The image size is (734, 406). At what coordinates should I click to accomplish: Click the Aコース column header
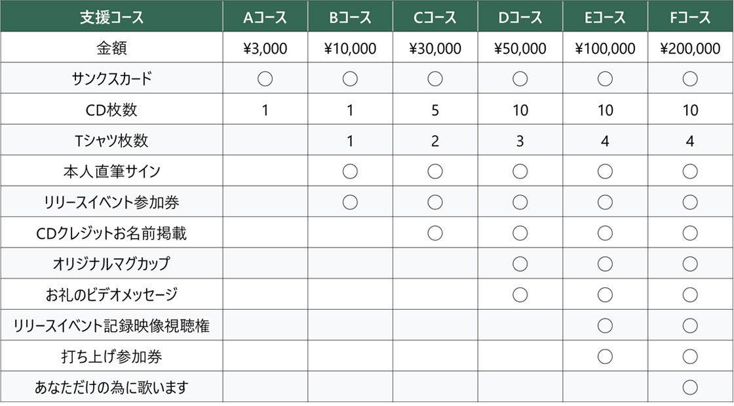click(x=265, y=18)
